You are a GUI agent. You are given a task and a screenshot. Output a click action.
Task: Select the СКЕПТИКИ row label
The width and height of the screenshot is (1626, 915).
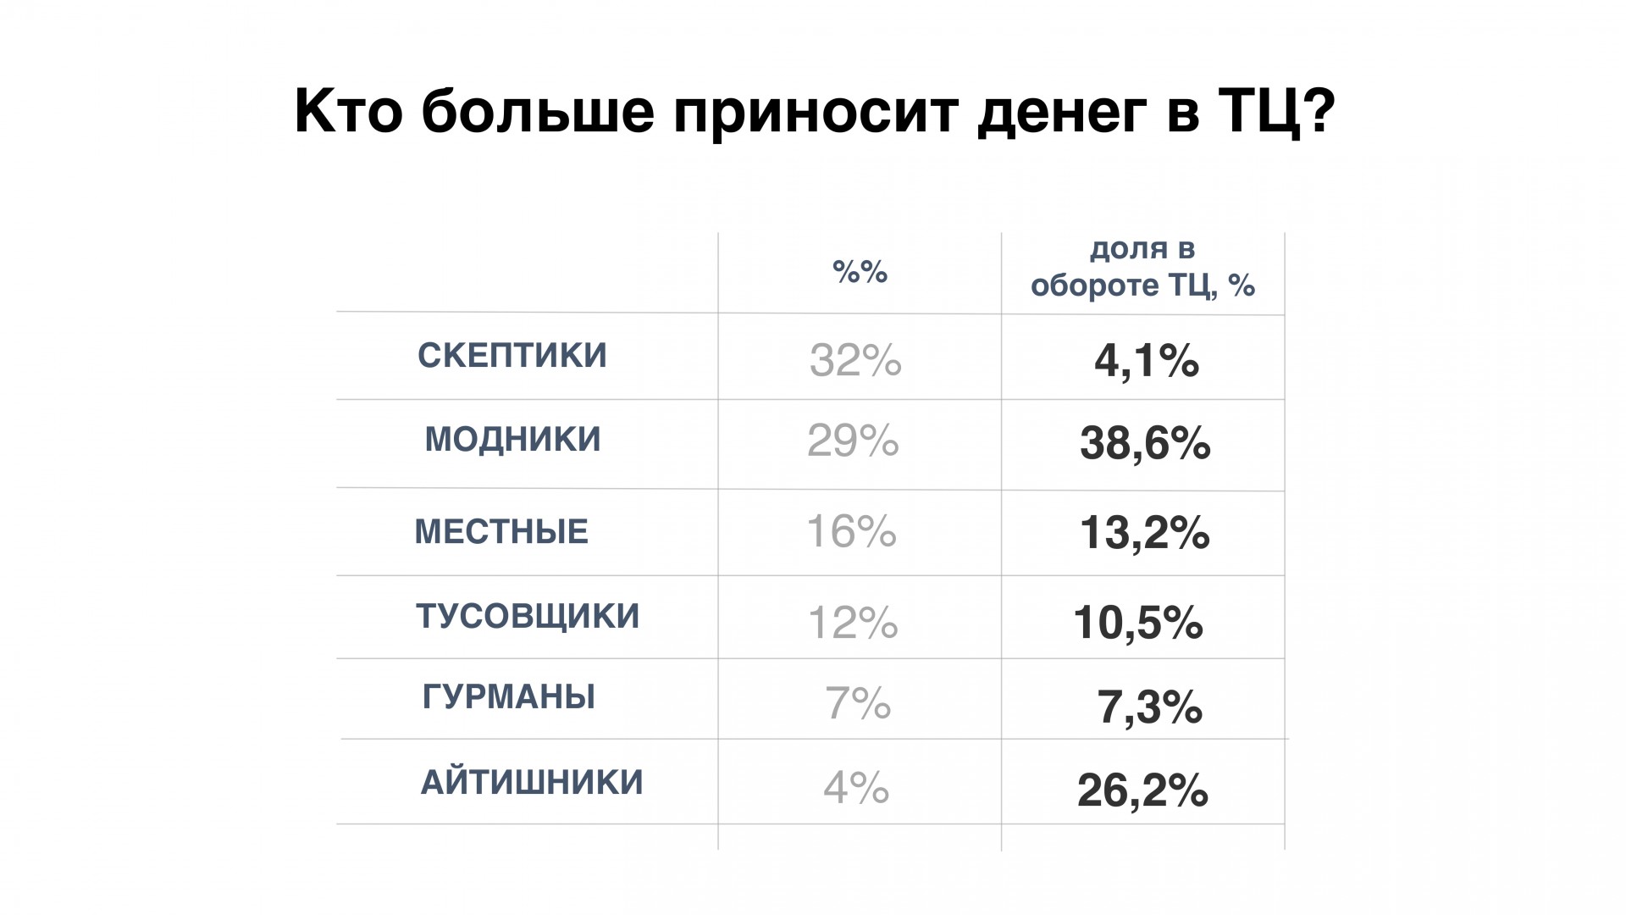[x=512, y=356]
